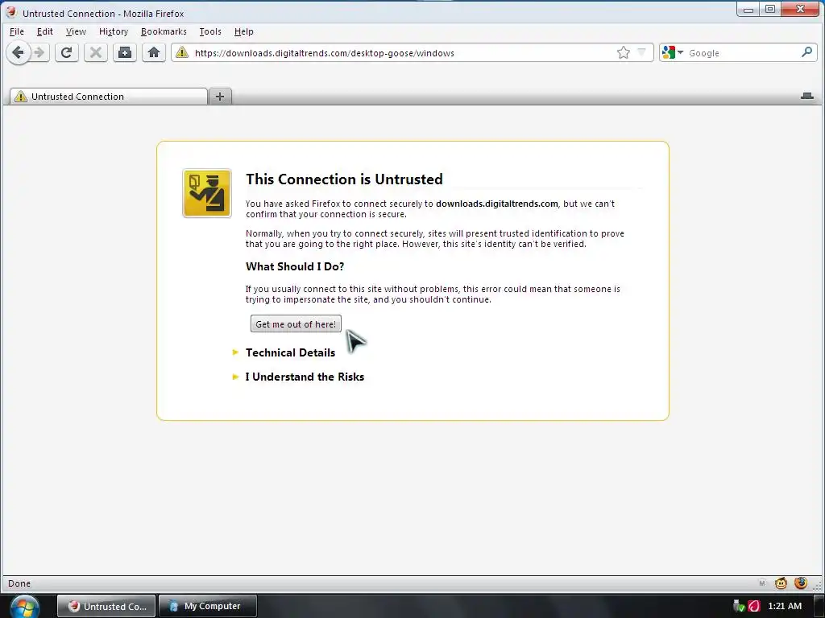Click the window resize grip in status bar
Image resolution: width=825 pixels, height=618 pixels.
point(819,585)
